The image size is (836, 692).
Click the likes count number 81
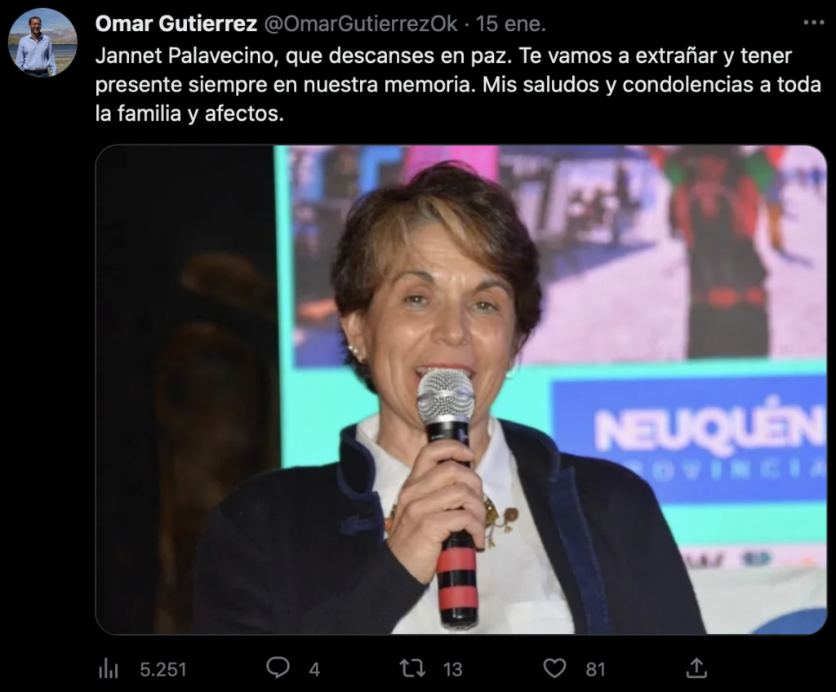coord(595,669)
